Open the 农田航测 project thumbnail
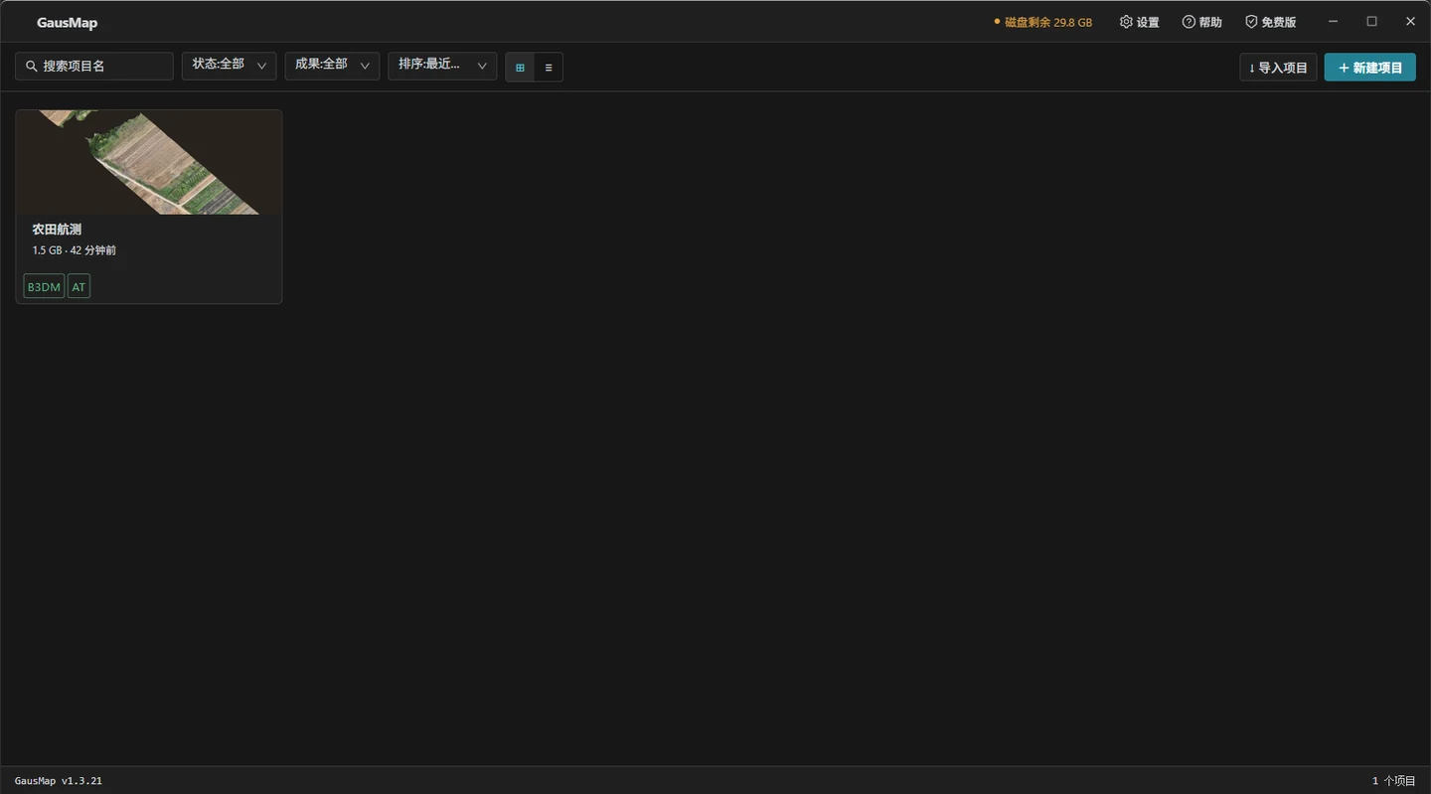This screenshot has width=1431, height=794. [x=149, y=162]
